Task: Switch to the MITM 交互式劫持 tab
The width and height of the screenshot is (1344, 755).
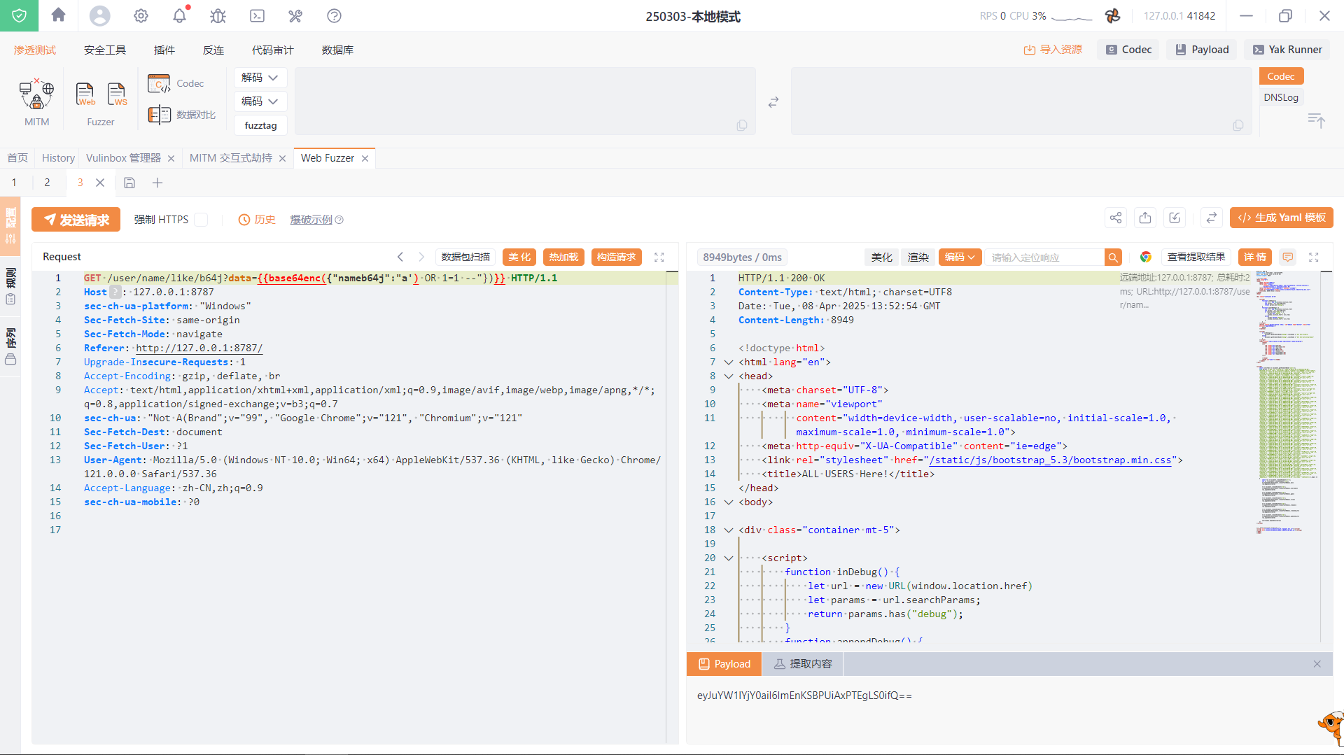Action: click(x=230, y=158)
